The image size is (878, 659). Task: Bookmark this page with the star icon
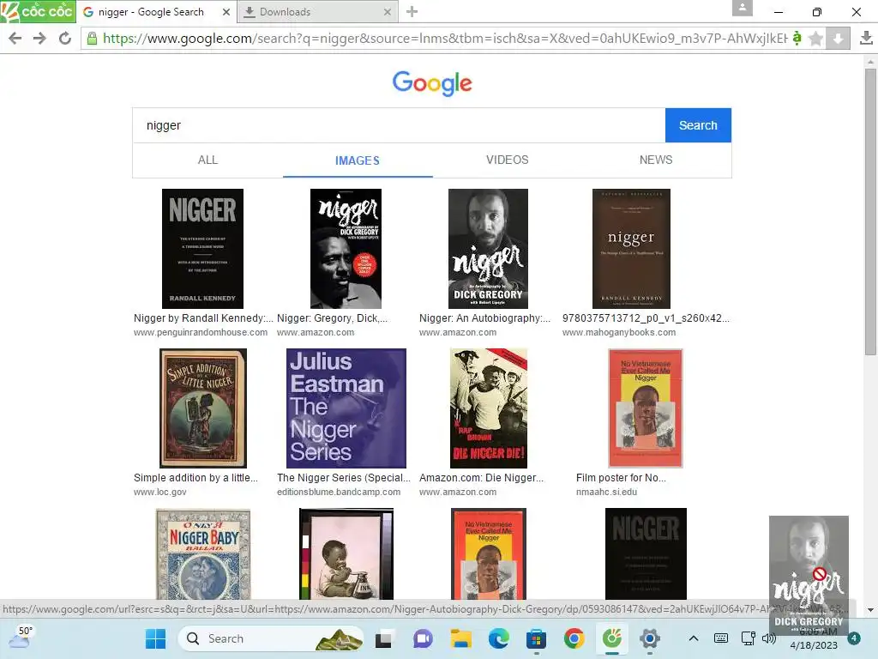point(816,38)
